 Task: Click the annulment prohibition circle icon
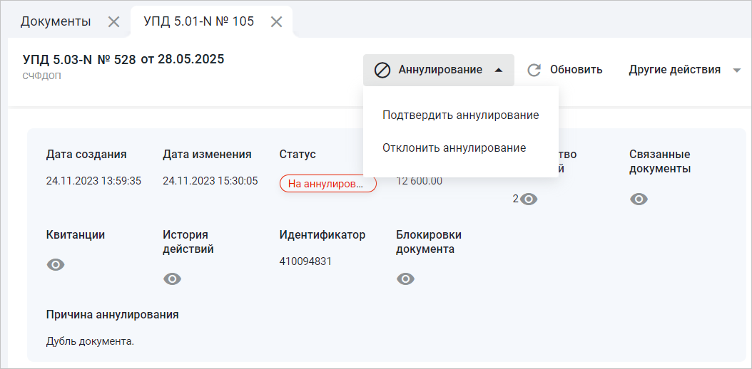[x=382, y=70]
